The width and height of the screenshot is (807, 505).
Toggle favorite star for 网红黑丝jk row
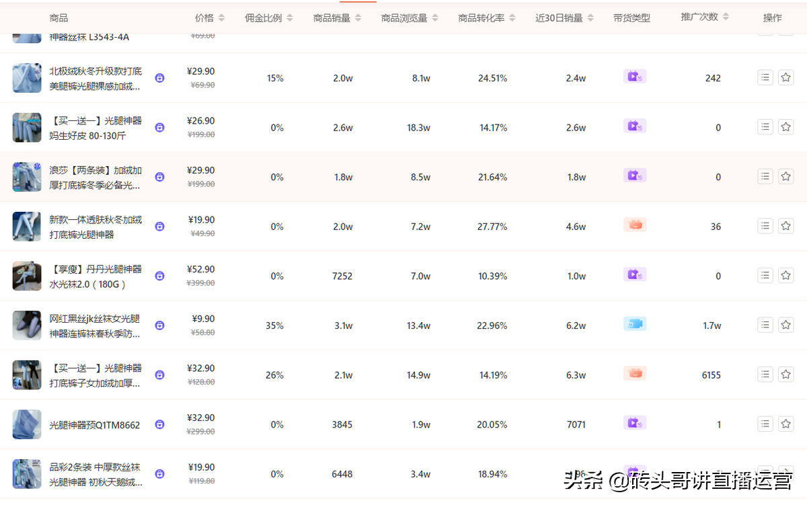786,325
